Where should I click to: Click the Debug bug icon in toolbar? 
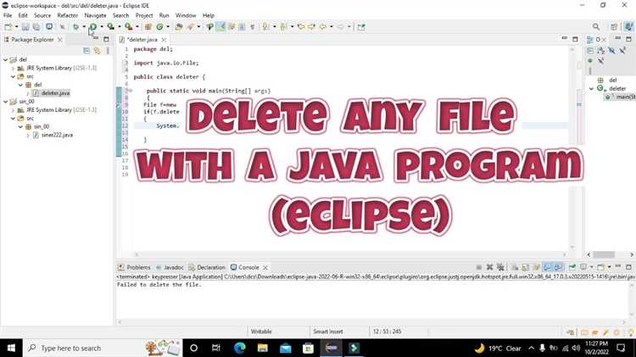click(76, 27)
